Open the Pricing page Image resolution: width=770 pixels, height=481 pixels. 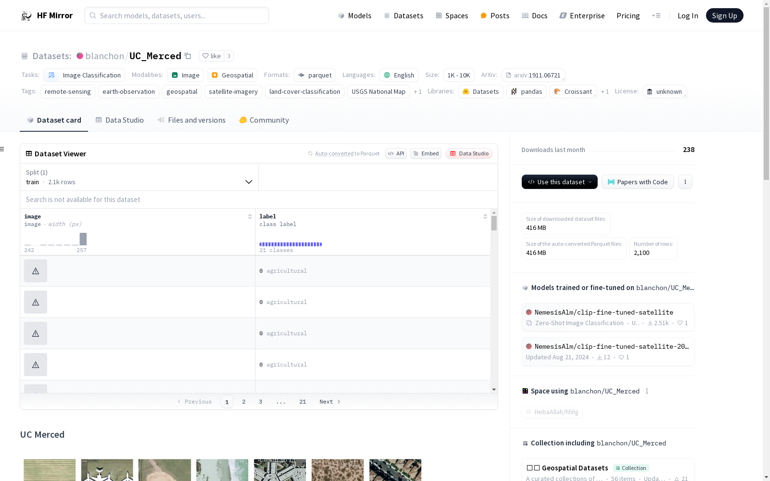click(x=628, y=15)
